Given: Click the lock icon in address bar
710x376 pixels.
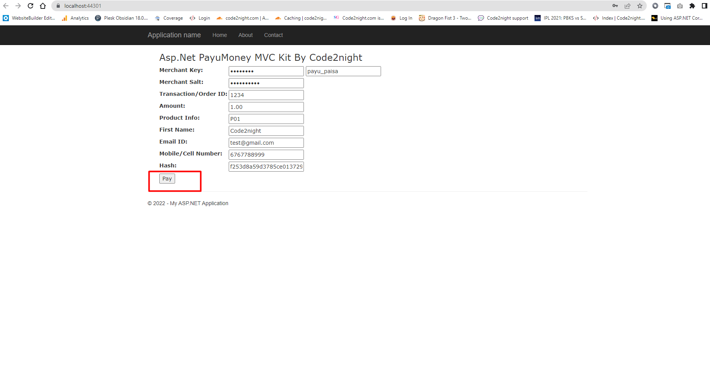Looking at the screenshot, I should click(x=58, y=6).
